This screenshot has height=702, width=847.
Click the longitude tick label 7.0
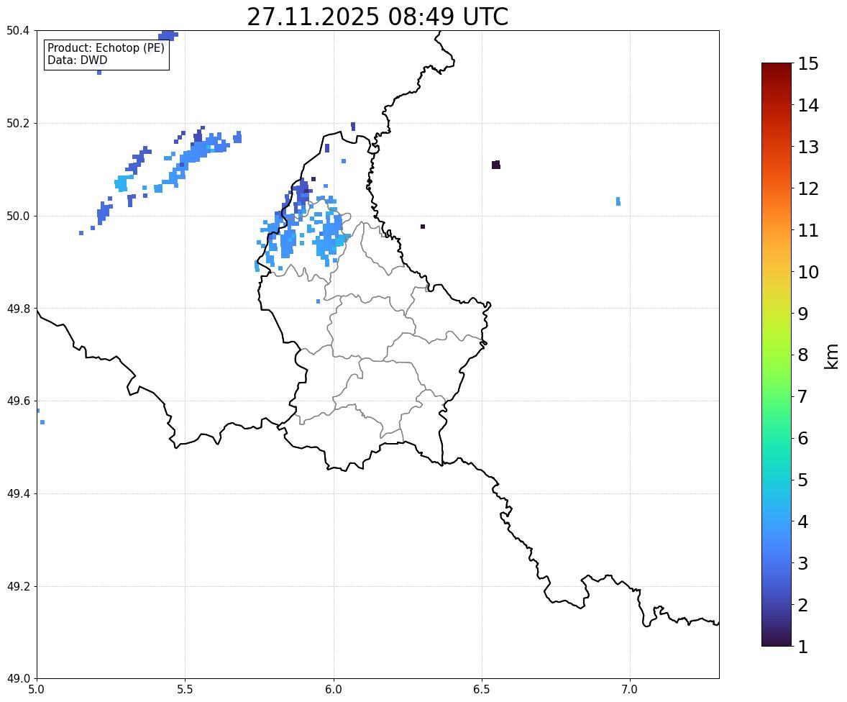point(630,690)
